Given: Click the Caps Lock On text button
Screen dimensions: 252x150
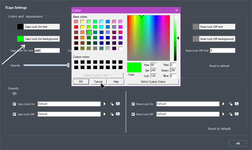Looking at the screenshot, I should click(x=42, y=27).
